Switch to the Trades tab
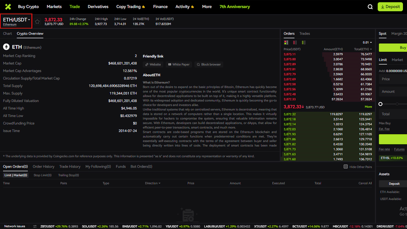The width and height of the screenshot is (407, 229). click(x=305, y=34)
